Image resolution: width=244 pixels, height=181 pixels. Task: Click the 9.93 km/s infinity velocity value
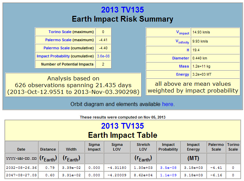[x=200, y=41]
